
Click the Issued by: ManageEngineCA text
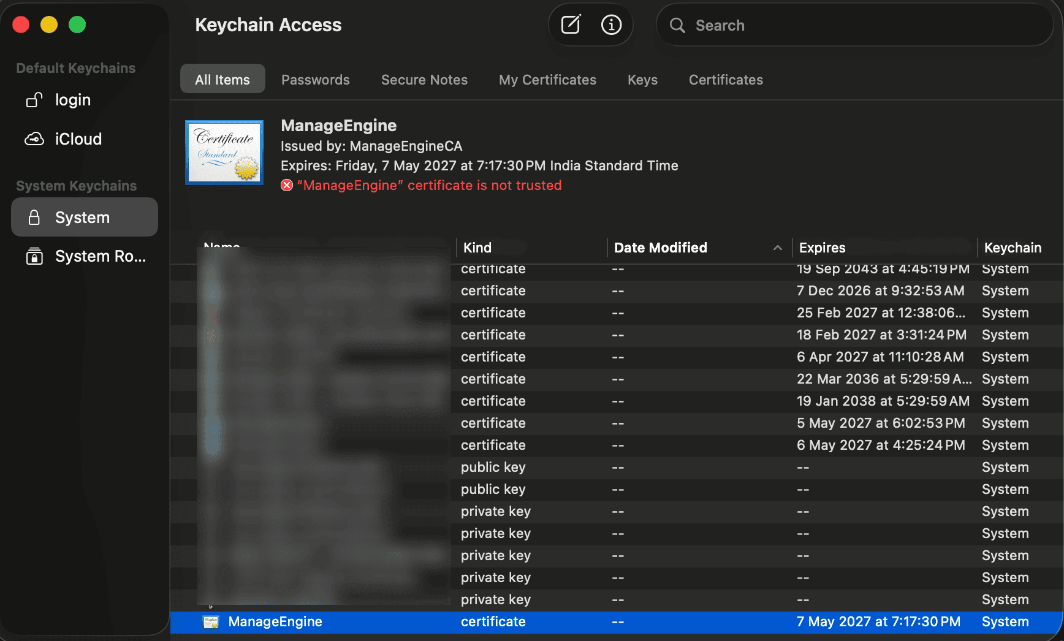[371, 146]
